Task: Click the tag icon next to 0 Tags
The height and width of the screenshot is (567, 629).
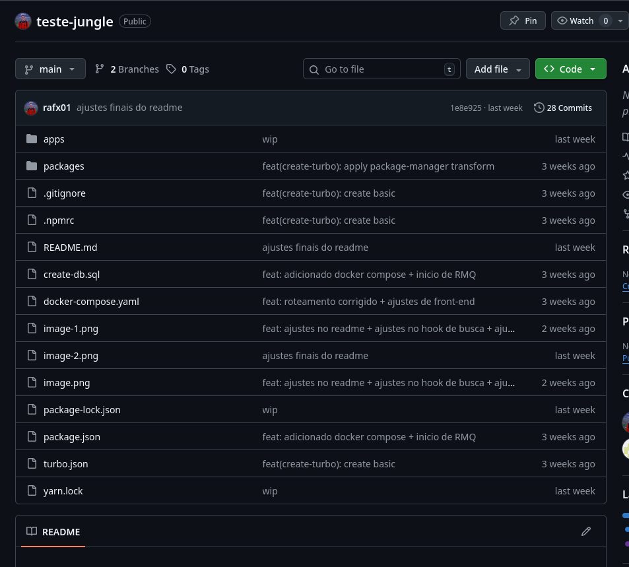Action: click(x=172, y=69)
